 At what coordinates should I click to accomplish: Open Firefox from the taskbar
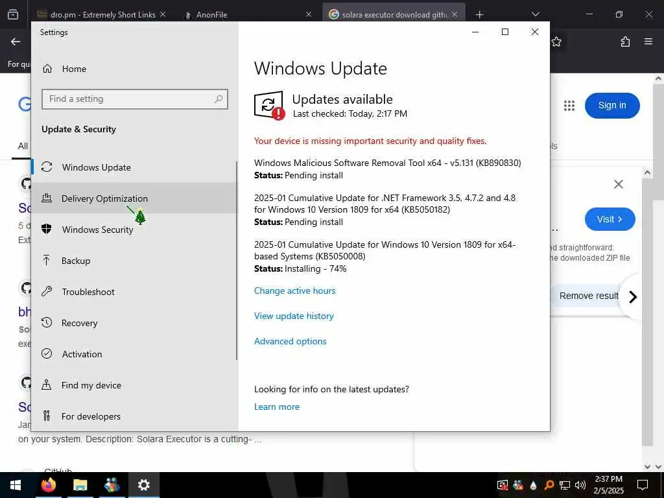[x=48, y=485]
